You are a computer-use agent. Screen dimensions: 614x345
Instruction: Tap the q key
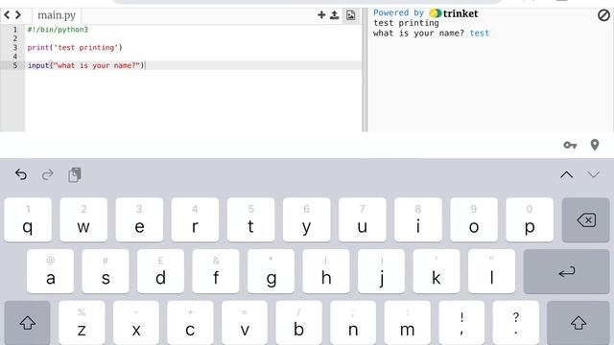click(x=28, y=219)
